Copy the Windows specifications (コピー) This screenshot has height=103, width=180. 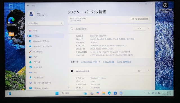coord(139,71)
